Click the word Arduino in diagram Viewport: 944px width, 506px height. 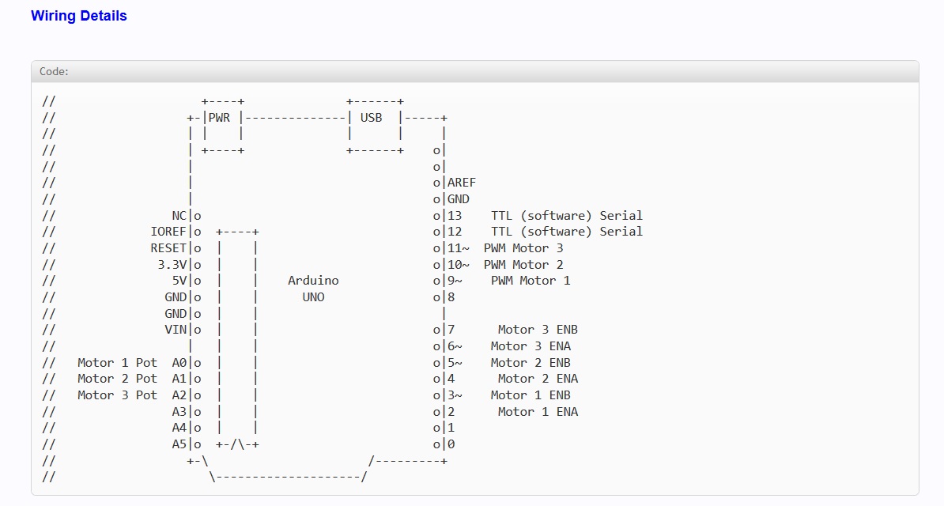(313, 281)
